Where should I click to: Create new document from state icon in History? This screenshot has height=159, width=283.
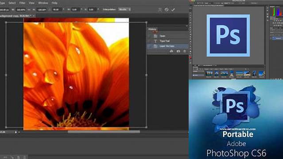pyautogui.click(x=171, y=51)
